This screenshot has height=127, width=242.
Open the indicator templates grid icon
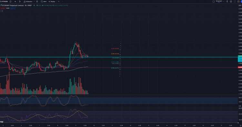pos(37,1)
